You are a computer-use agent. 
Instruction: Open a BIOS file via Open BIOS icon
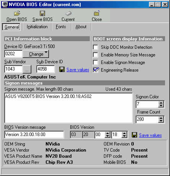(17, 13)
